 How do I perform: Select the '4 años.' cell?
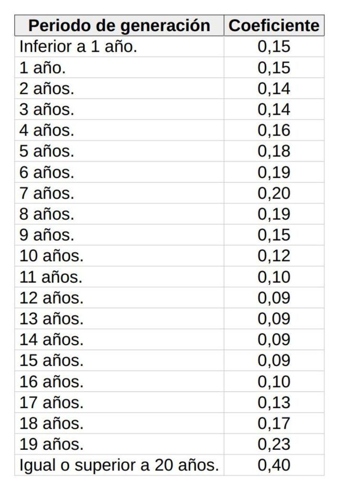[119, 130]
